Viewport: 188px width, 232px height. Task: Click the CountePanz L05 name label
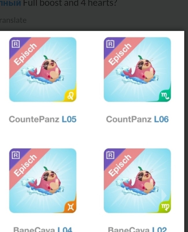43,119
